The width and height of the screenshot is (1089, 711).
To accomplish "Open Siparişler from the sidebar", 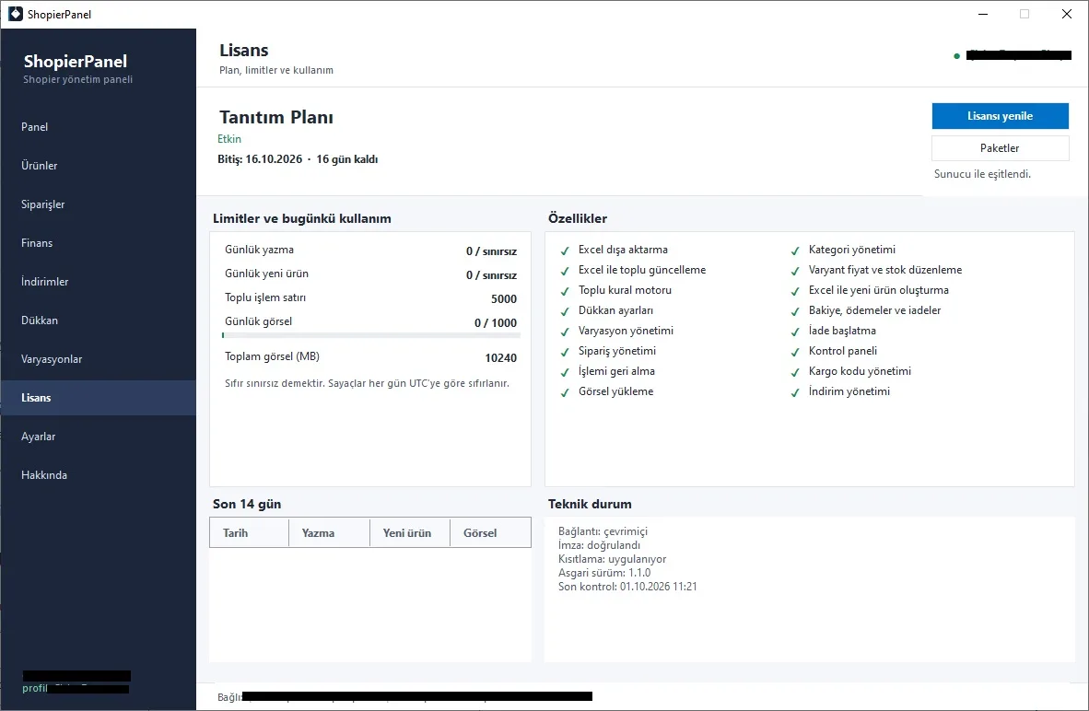I will [x=98, y=204].
